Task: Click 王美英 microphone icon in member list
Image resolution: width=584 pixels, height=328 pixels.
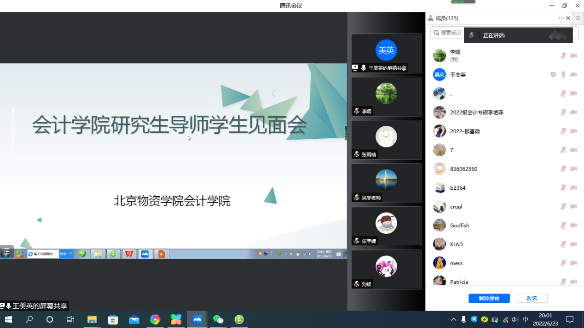Action: coord(563,74)
